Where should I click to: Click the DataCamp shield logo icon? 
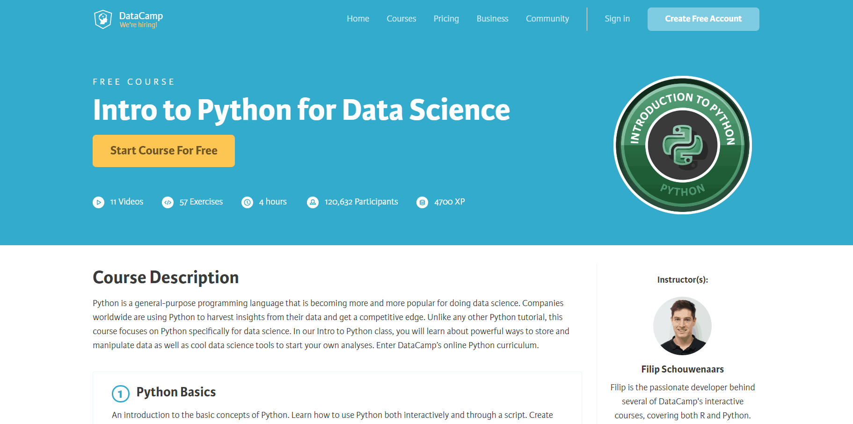click(x=103, y=19)
